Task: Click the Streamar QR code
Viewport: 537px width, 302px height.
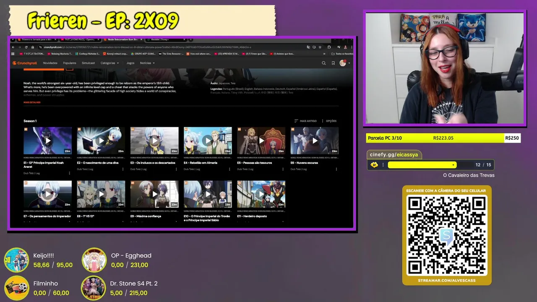Action: [447, 235]
